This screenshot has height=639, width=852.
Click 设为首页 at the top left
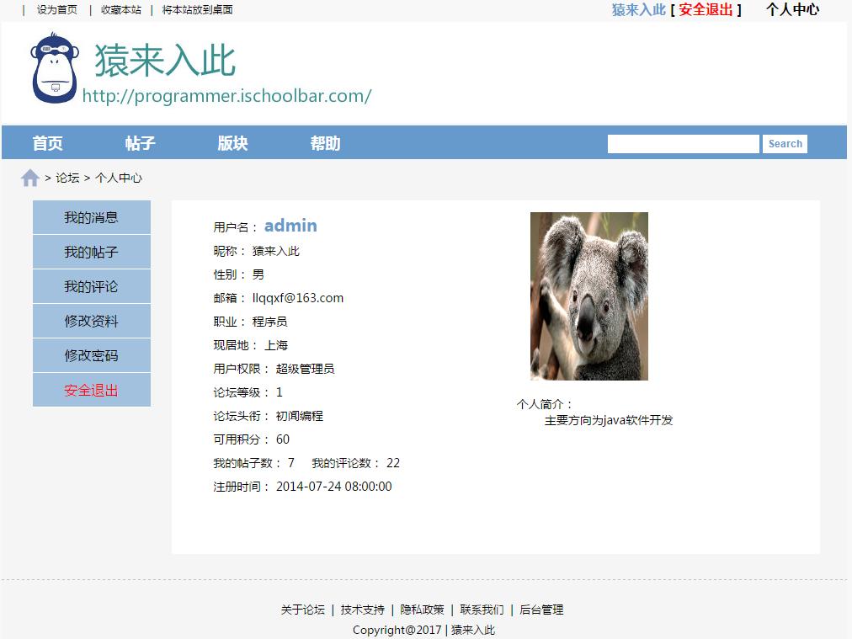(56, 9)
